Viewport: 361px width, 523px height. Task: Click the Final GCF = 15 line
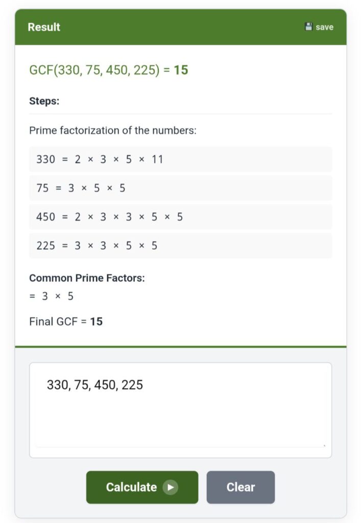click(x=65, y=322)
